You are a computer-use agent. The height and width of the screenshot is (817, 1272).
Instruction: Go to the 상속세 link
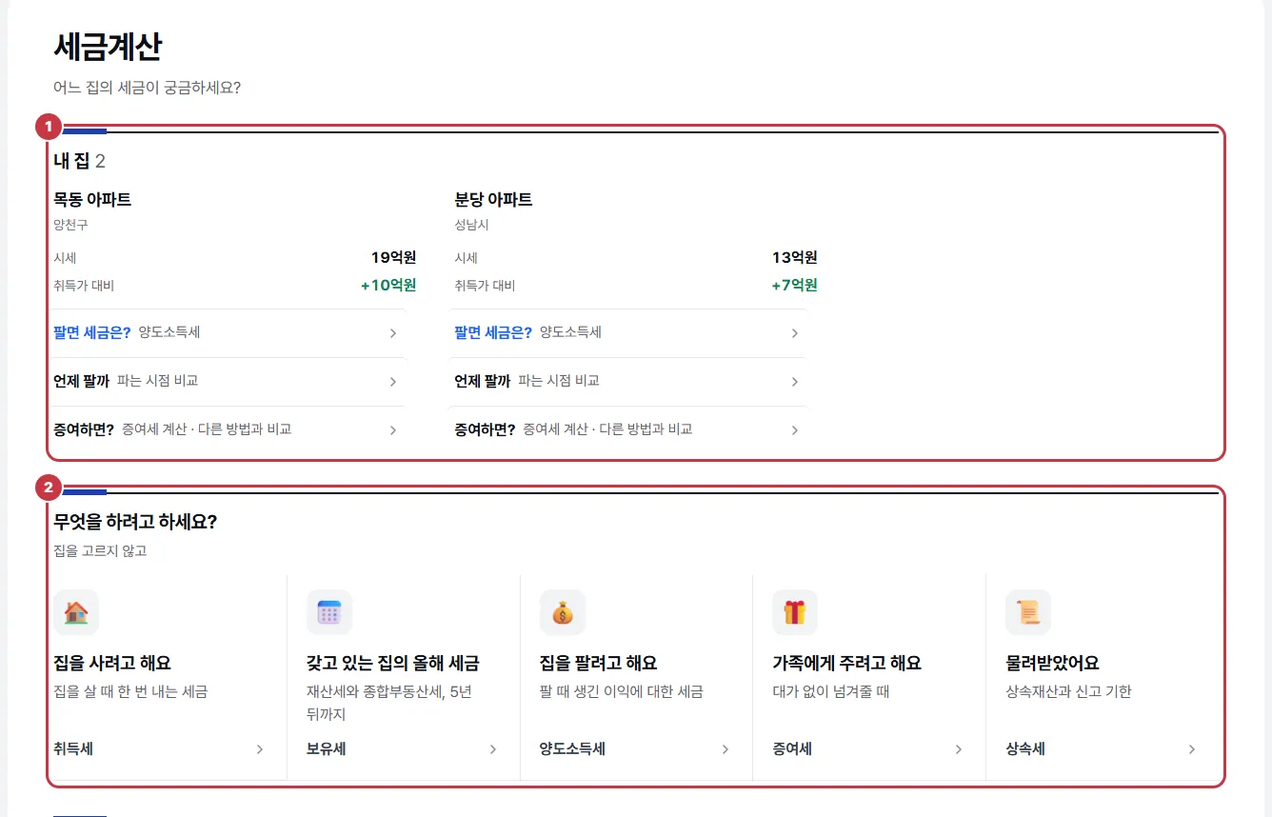click(x=1025, y=749)
